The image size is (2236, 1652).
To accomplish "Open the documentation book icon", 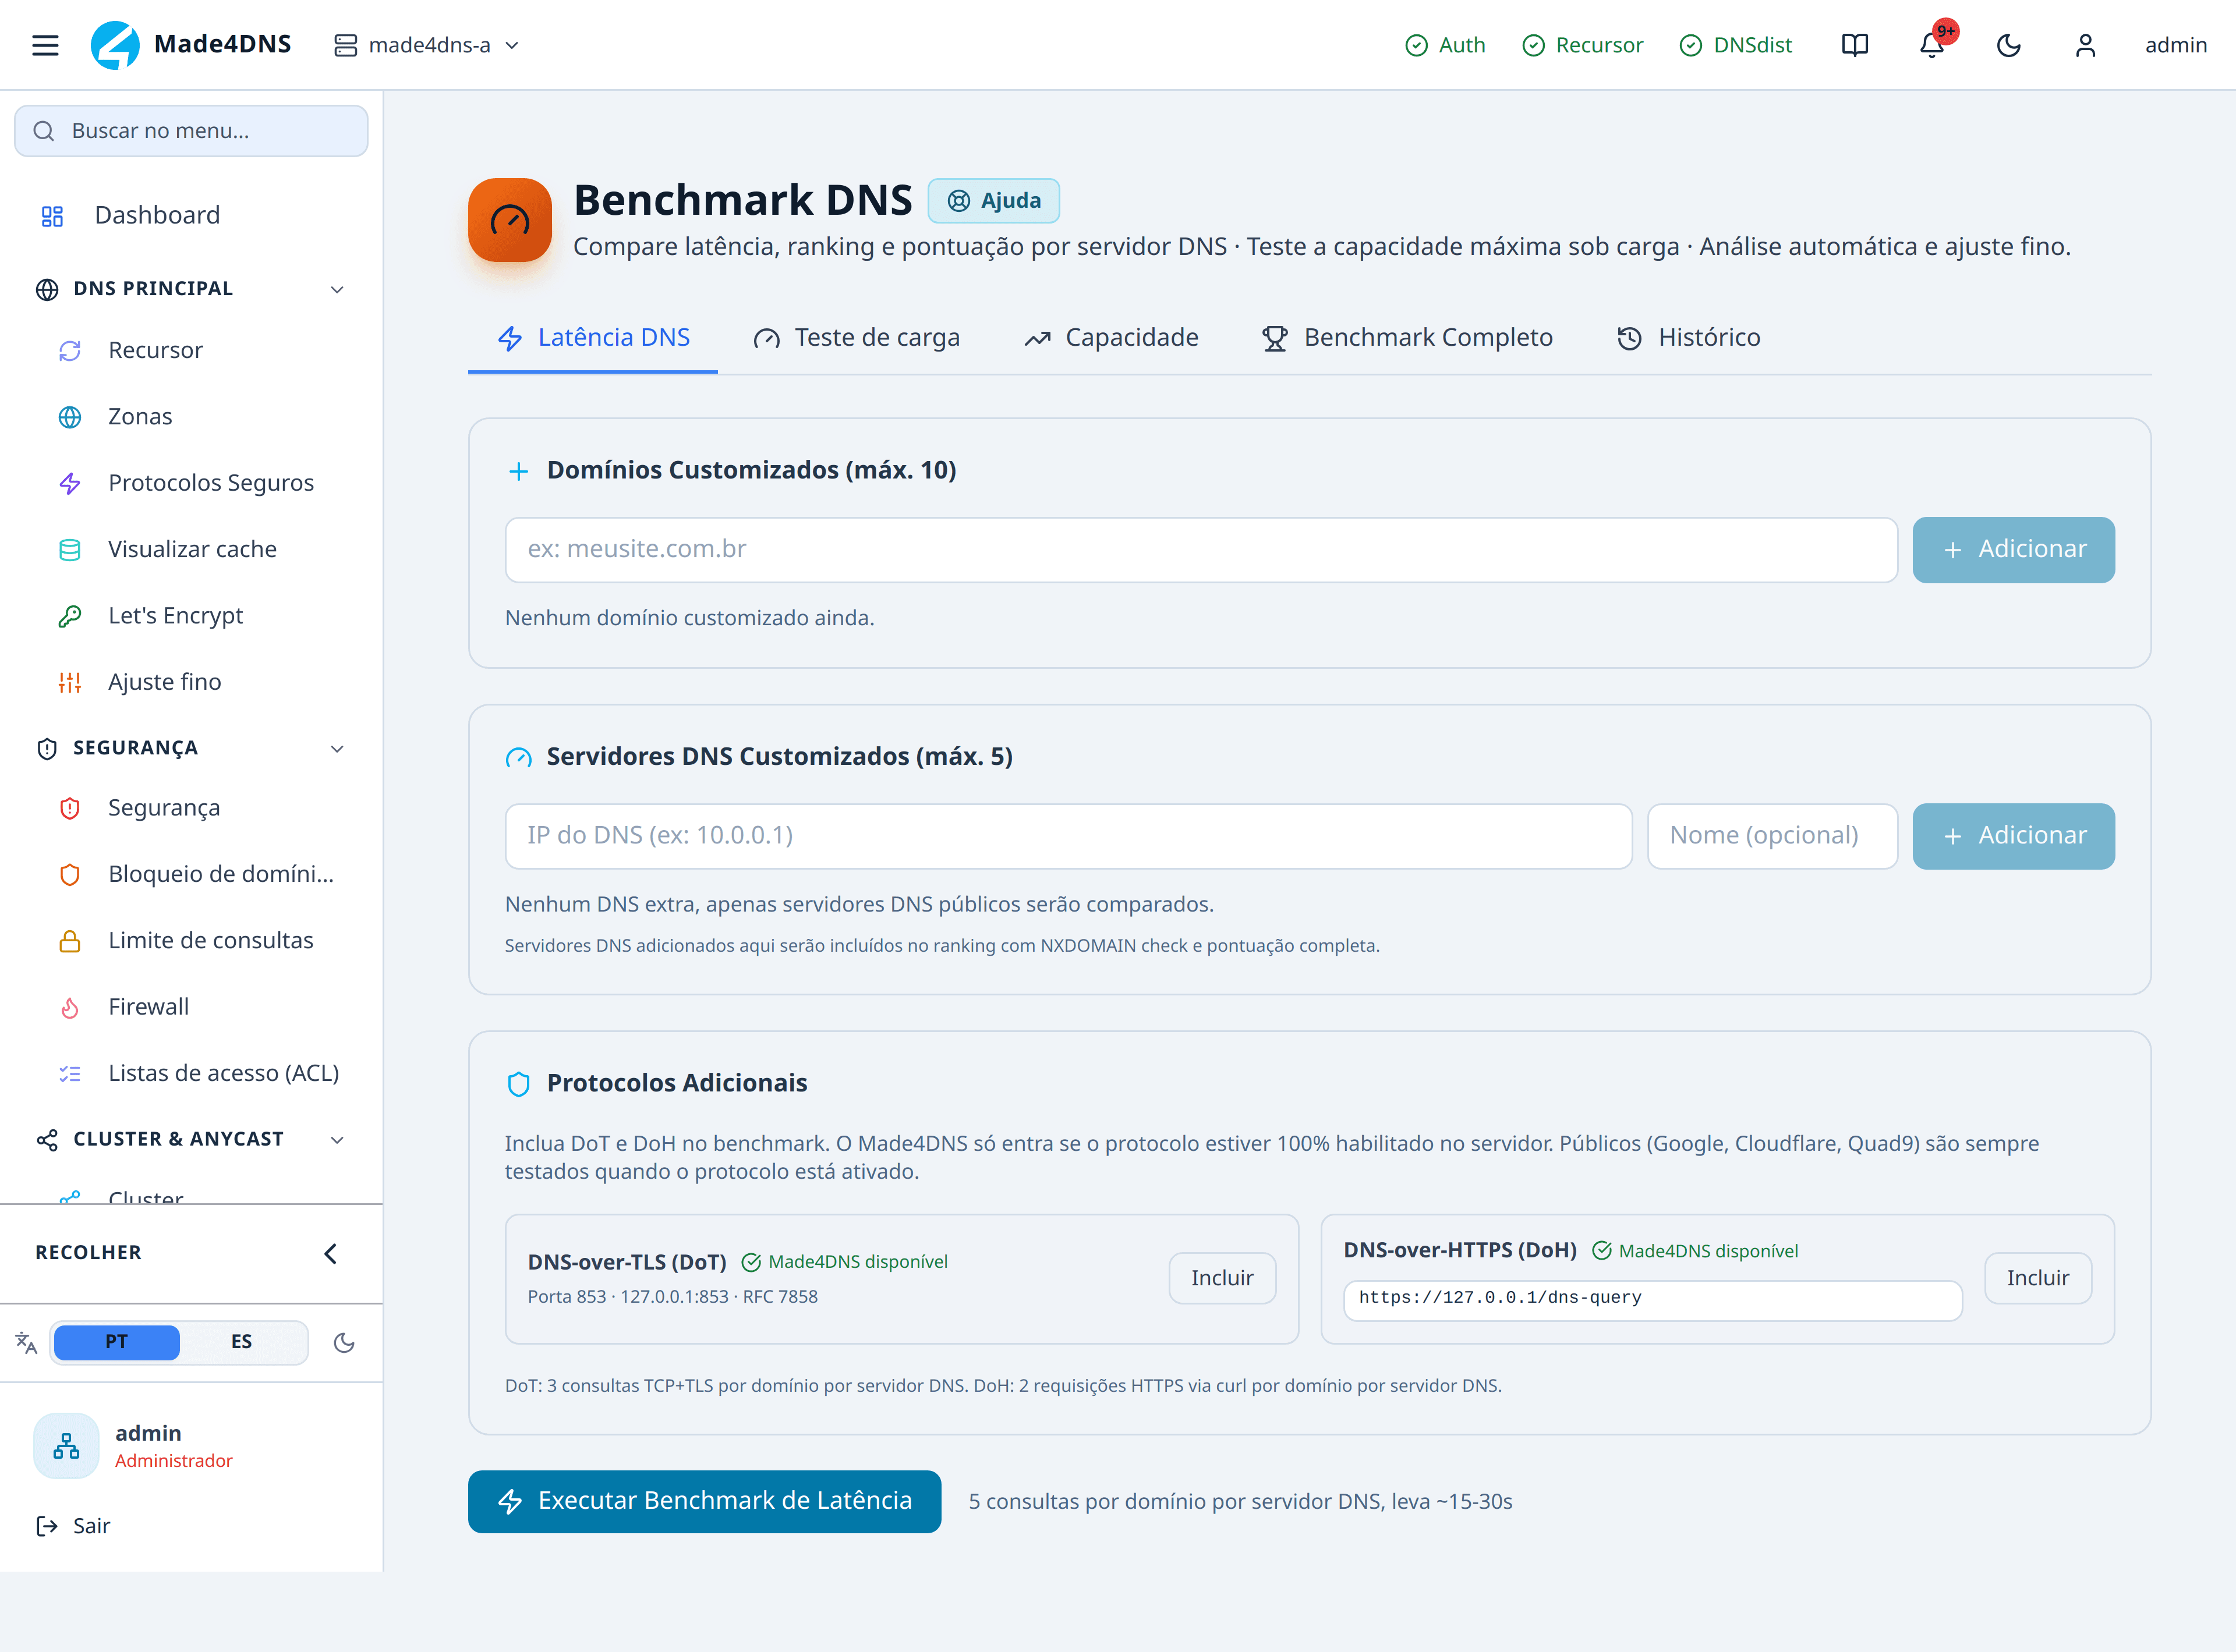I will coord(1855,45).
